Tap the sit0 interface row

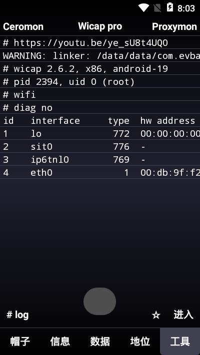pos(100,146)
